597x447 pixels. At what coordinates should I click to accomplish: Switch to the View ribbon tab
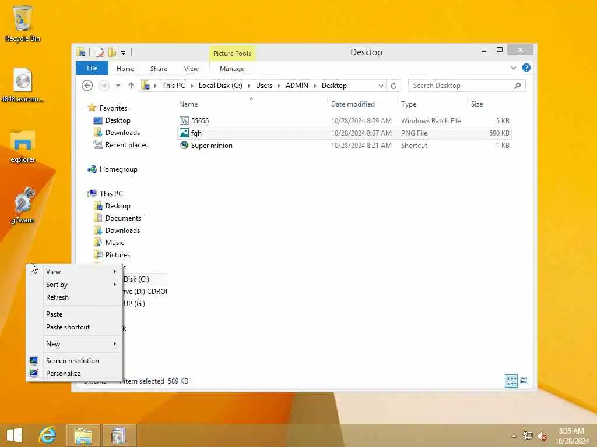[x=191, y=69]
